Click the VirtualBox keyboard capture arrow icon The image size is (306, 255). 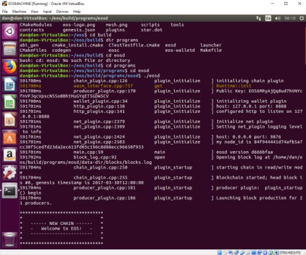click(276, 252)
